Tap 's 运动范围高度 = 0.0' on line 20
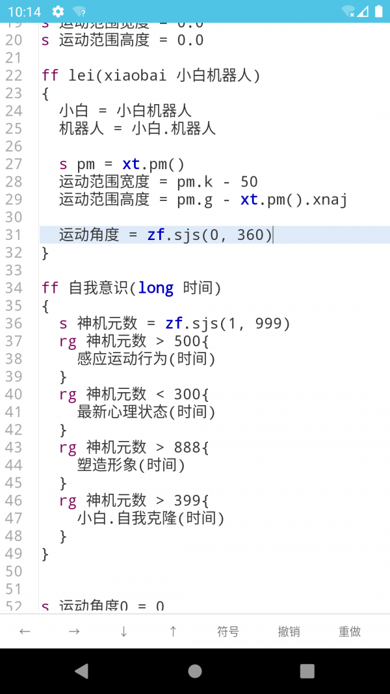390x694 pixels. click(122, 40)
